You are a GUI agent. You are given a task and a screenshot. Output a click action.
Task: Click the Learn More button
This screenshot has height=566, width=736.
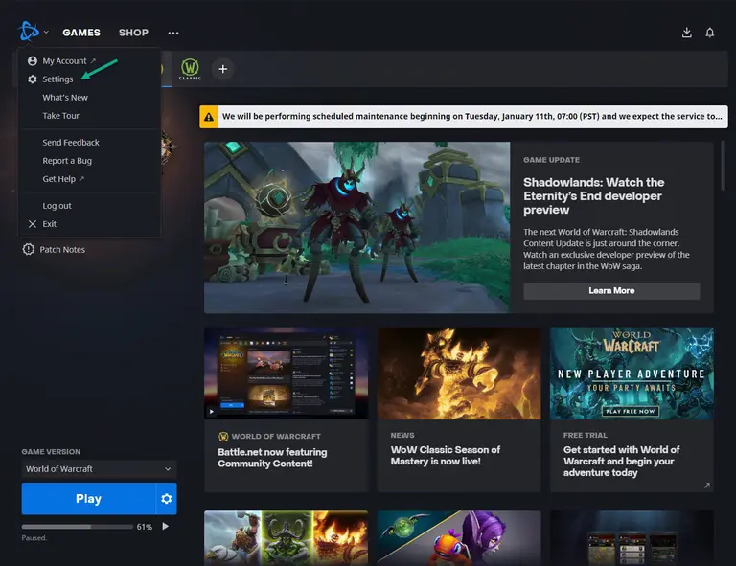click(x=611, y=291)
